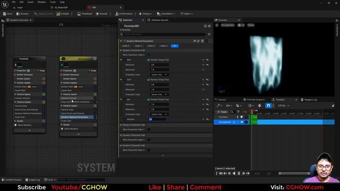Collapse the Render group in Fountain emitter

[15, 121]
